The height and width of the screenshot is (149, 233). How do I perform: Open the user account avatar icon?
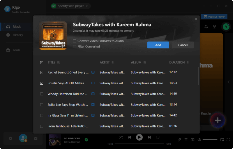click(x=23, y=138)
